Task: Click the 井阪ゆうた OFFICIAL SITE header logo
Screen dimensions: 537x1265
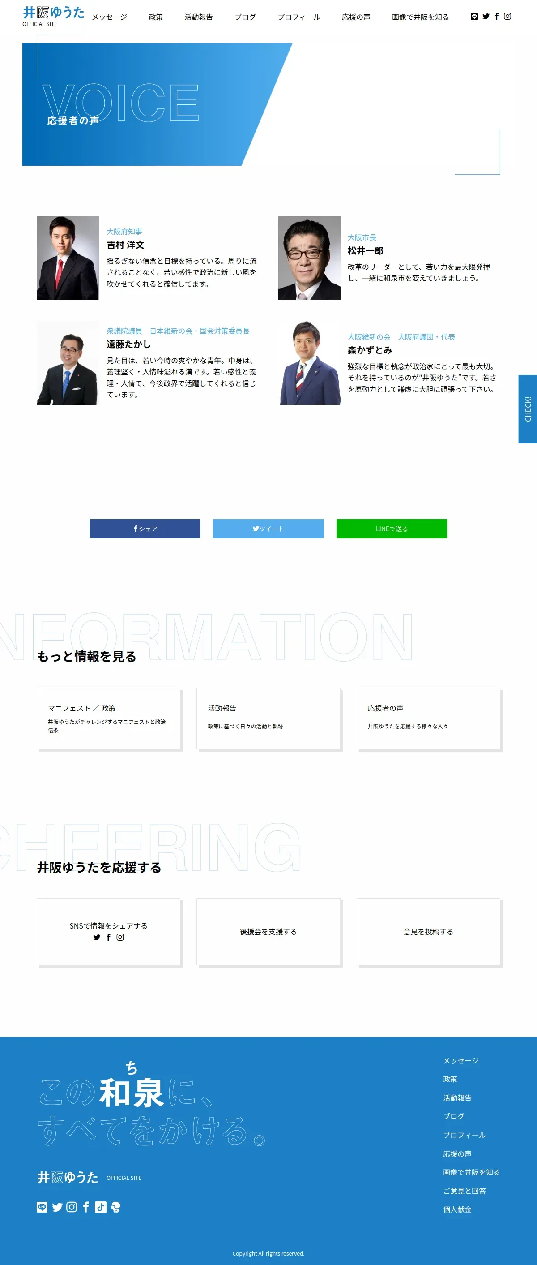Action: click(53, 16)
